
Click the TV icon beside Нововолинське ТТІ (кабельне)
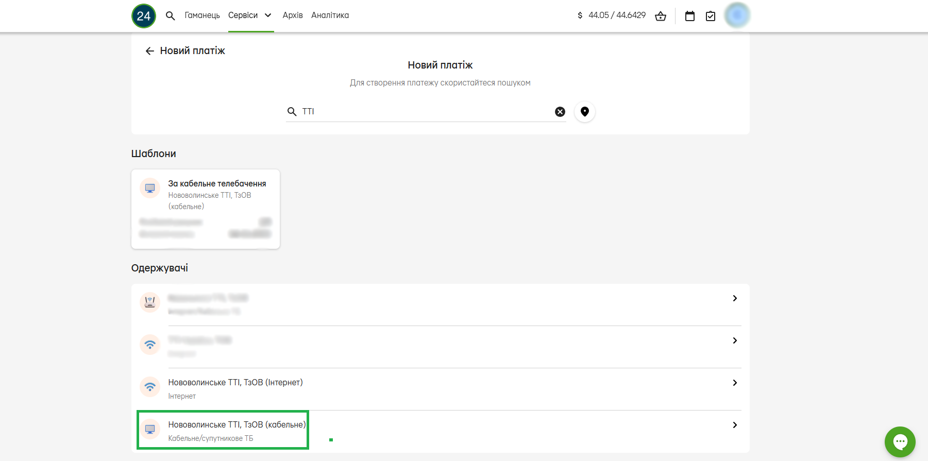150,429
